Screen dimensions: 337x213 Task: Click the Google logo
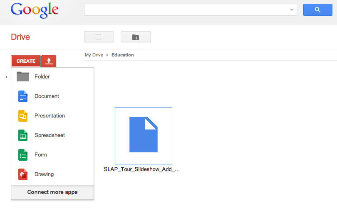tap(35, 10)
